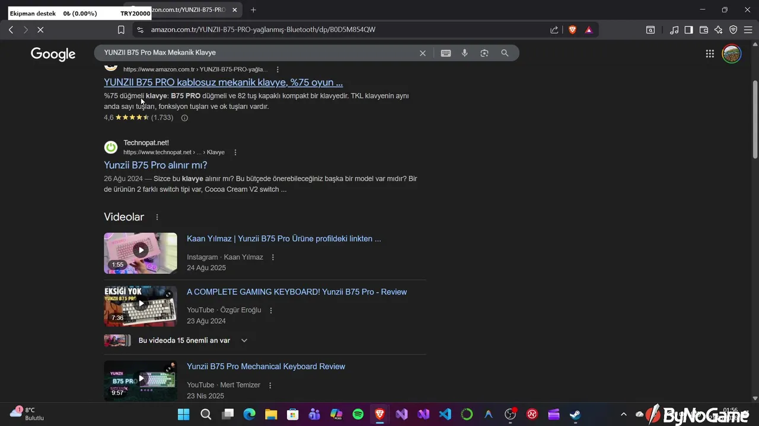Viewport: 759px width, 426px height.
Task: Open Google apps grid
Action: (x=710, y=54)
